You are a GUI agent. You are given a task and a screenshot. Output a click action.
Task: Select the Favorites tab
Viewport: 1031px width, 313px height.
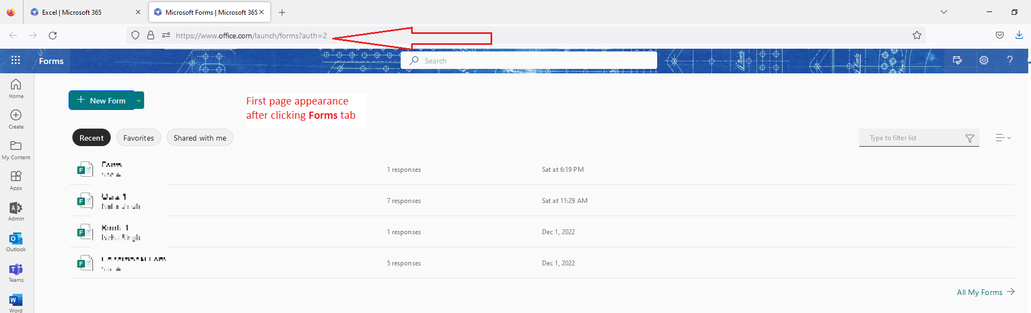pyautogui.click(x=139, y=138)
